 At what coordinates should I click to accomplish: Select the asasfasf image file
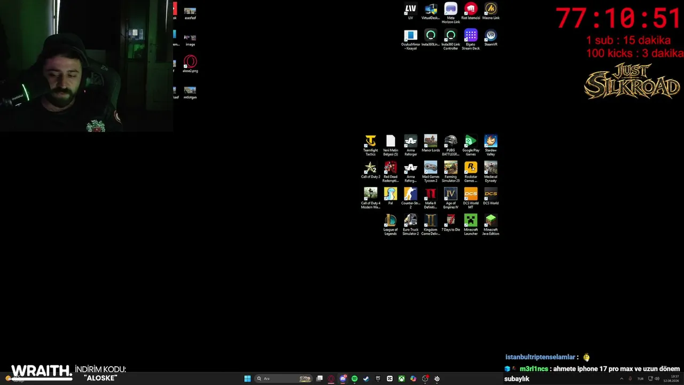190,13
